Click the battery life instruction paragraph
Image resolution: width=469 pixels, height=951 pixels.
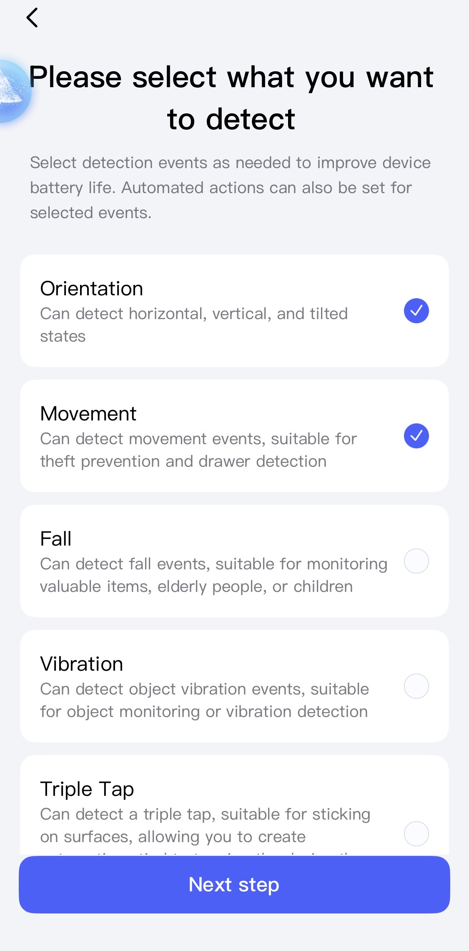[x=230, y=188]
